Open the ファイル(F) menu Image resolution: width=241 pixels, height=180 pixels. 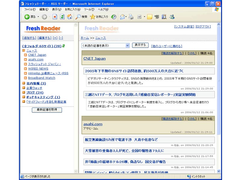pyautogui.click(x=30, y=9)
